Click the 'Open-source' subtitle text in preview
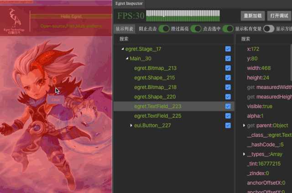The height and width of the screenshot is (193, 292). (71, 26)
